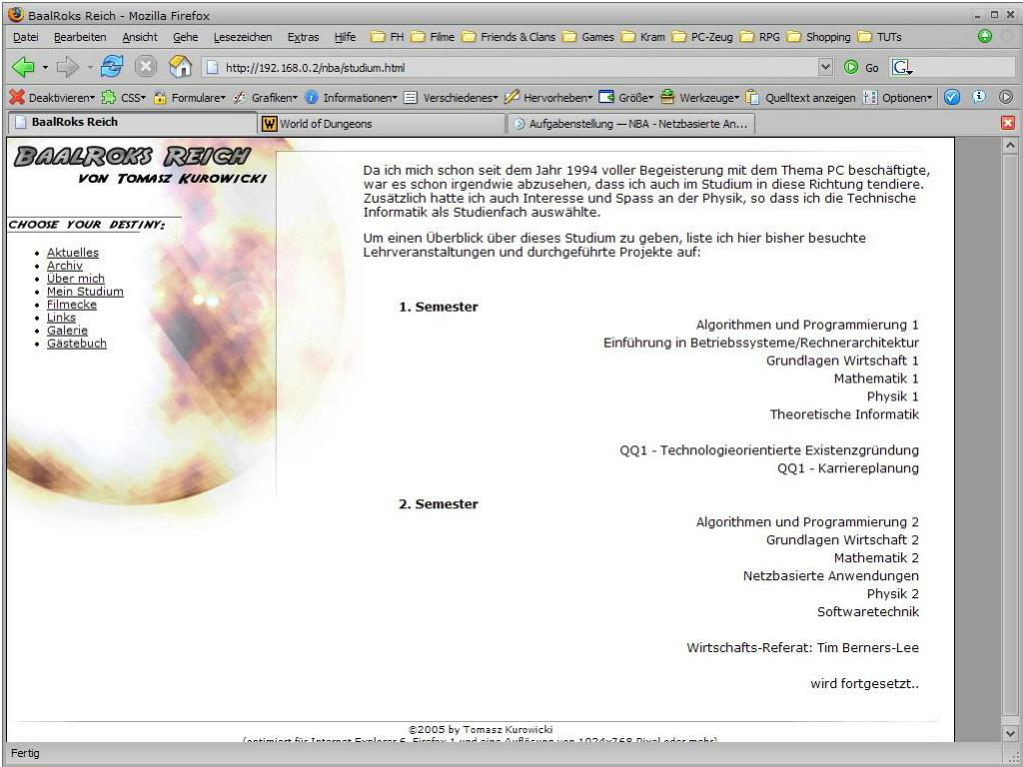Open the Gästebuch link
1023x767 pixels.
point(76,344)
